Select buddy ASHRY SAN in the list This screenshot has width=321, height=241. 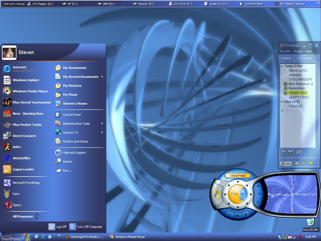[298, 93]
